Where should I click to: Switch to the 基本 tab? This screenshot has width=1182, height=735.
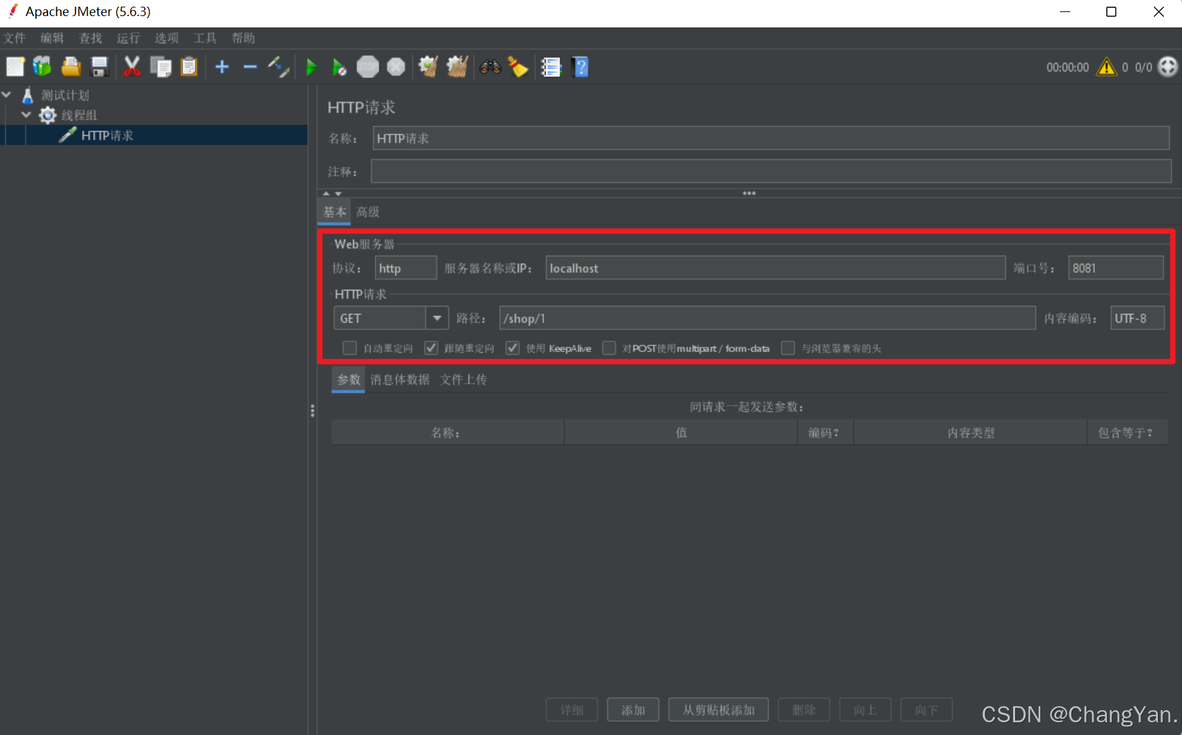tap(334, 212)
